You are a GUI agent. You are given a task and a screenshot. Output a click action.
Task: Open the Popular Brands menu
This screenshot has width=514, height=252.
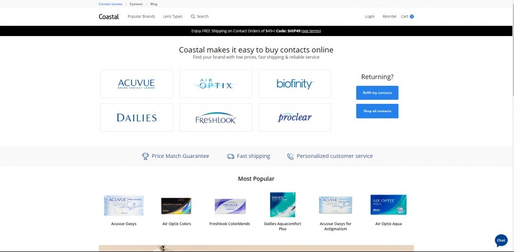[141, 16]
